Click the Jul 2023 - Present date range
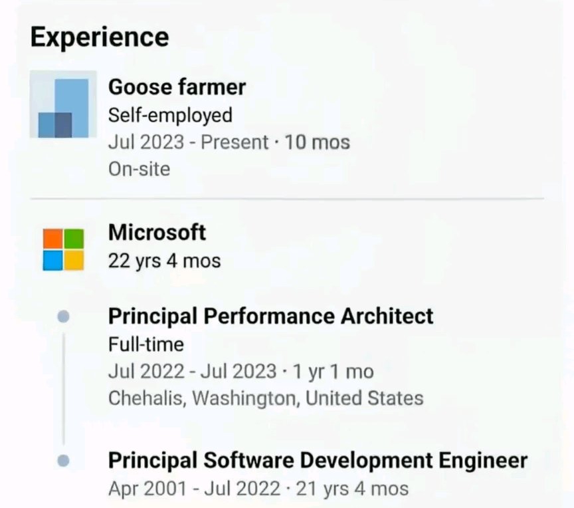The width and height of the screenshot is (574, 508). coord(188,142)
